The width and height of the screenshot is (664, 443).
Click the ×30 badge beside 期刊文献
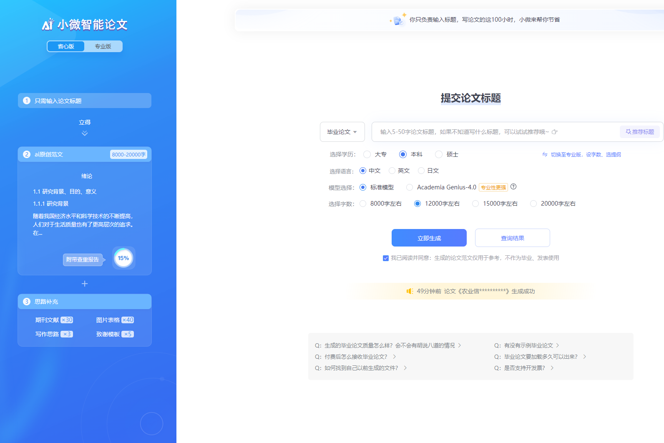pyautogui.click(x=67, y=320)
